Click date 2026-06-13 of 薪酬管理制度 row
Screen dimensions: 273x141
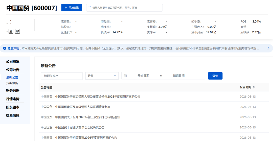[248, 107]
